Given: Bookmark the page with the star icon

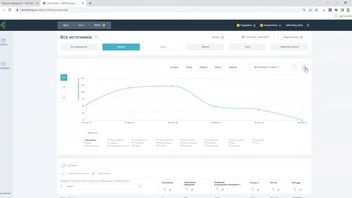Looking at the screenshot, I should (x=316, y=10).
